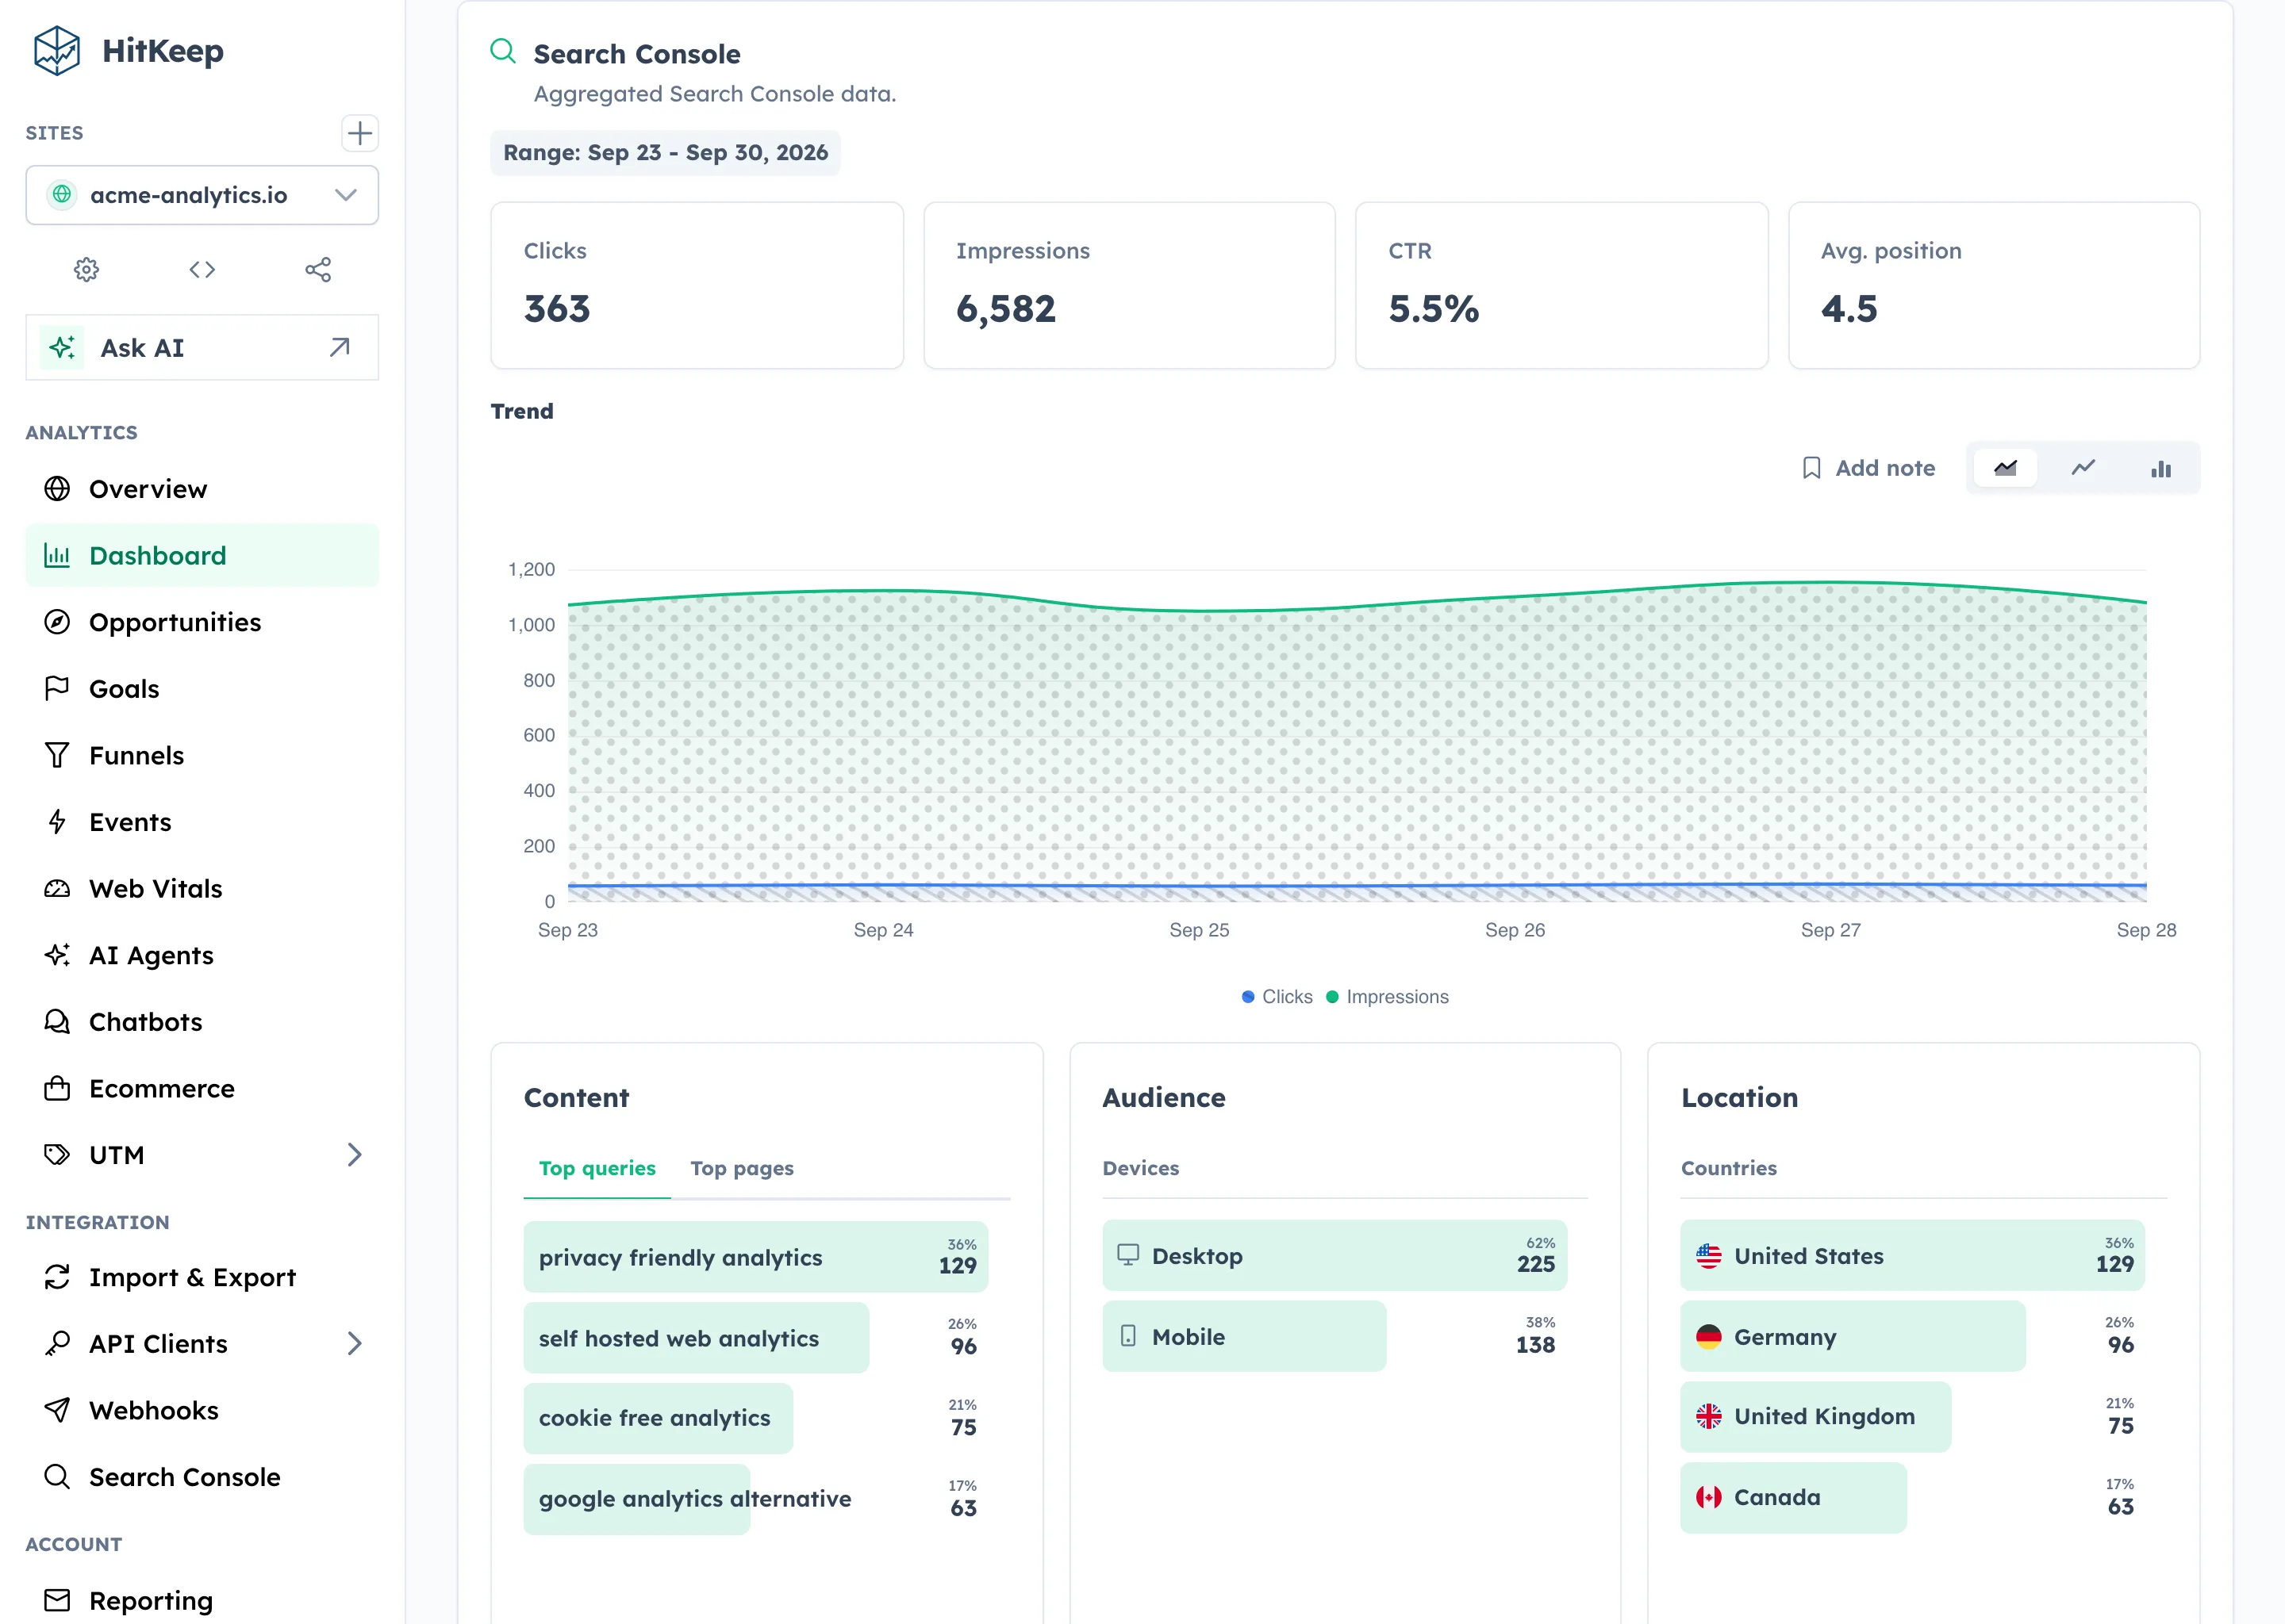This screenshot has height=1624, width=2285.
Task: Click the Germany flag icon
Action: [1709, 1337]
